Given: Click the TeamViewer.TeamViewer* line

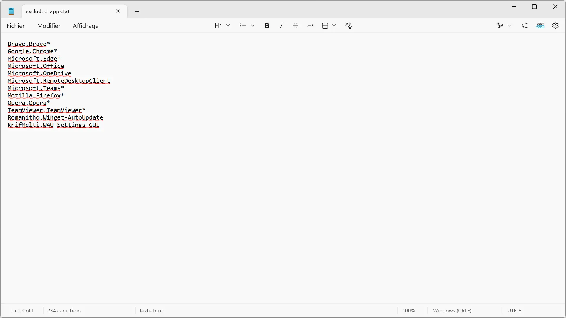Looking at the screenshot, I should coord(46,110).
